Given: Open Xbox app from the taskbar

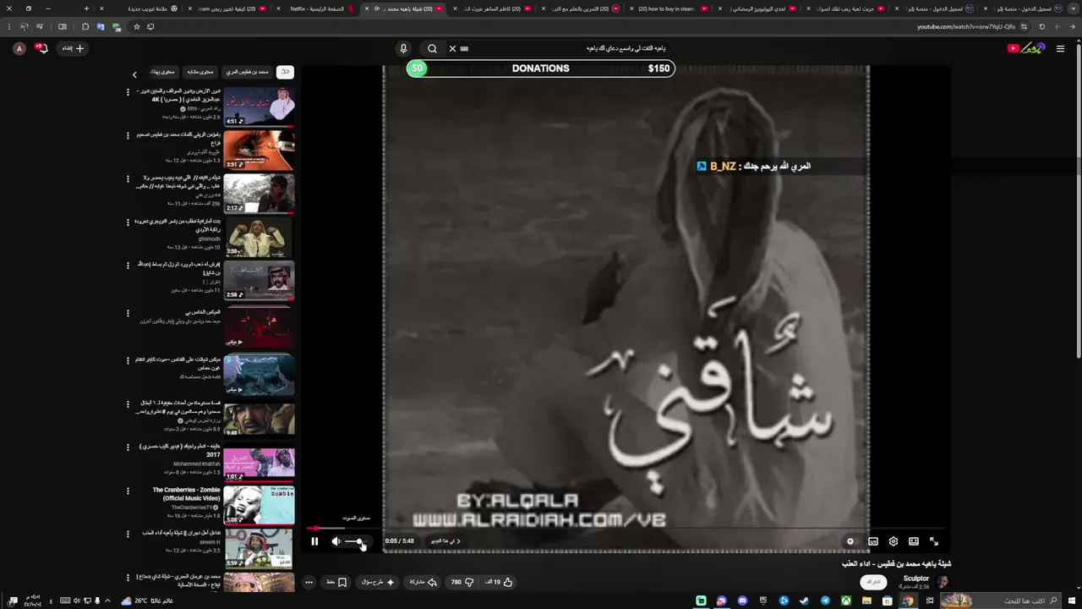Looking at the screenshot, I should (x=846, y=601).
